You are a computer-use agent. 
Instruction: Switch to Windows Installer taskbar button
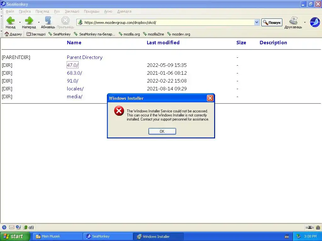[158, 237]
